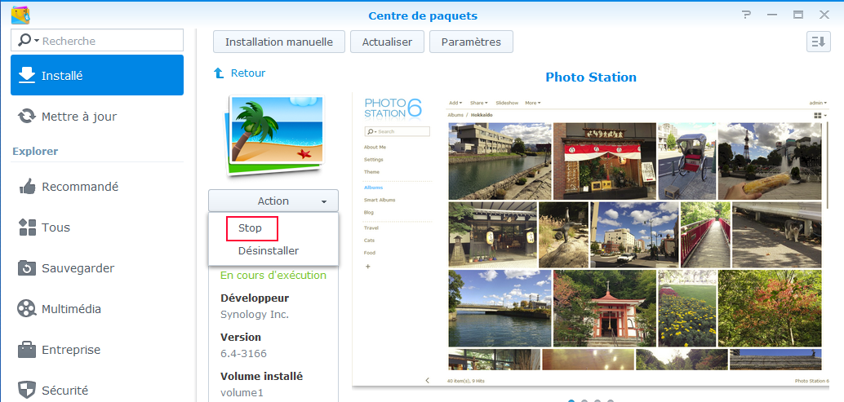Screen dimensions: 844x402
Task: Click the Photo Station package icon
Action: pyautogui.click(x=272, y=135)
